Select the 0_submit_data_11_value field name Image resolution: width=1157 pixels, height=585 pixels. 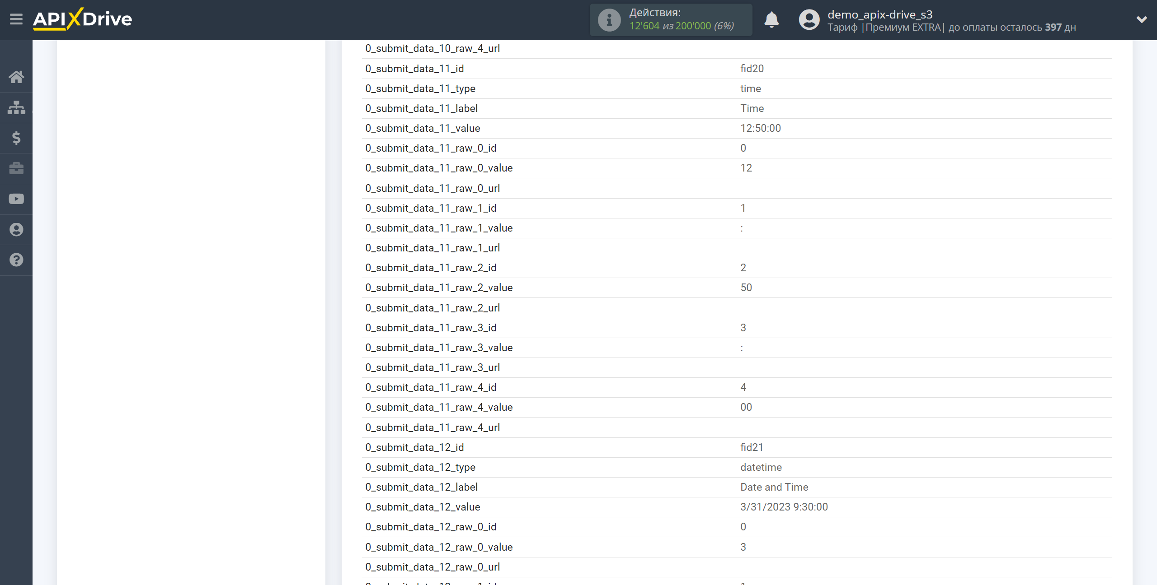(x=423, y=128)
